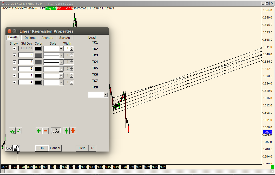
Task: Load template TC4
Action: pyautogui.click(x=95, y=62)
